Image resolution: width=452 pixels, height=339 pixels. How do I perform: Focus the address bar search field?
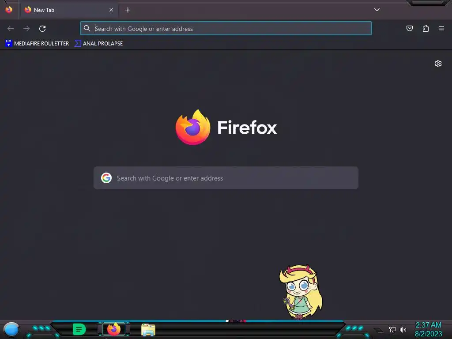[x=226, y=28]
